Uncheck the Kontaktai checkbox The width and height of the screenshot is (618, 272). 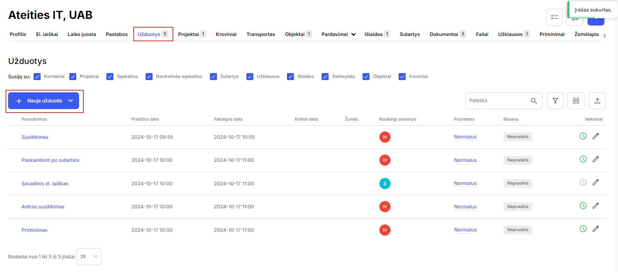coord(37,77)
